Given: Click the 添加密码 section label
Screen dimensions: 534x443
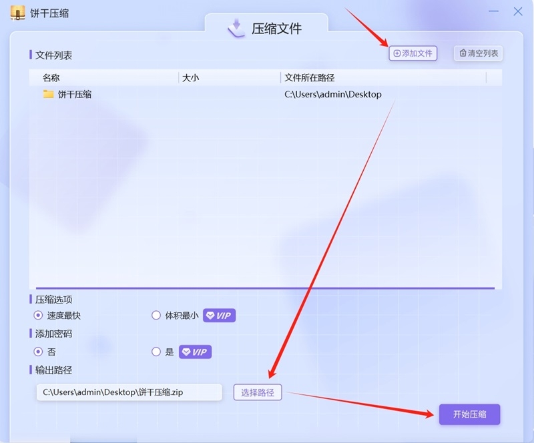Looking at the screenshot, I should (53, 334).
